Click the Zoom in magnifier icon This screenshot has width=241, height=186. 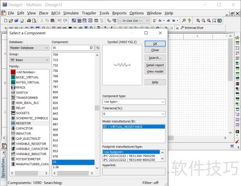198,21
